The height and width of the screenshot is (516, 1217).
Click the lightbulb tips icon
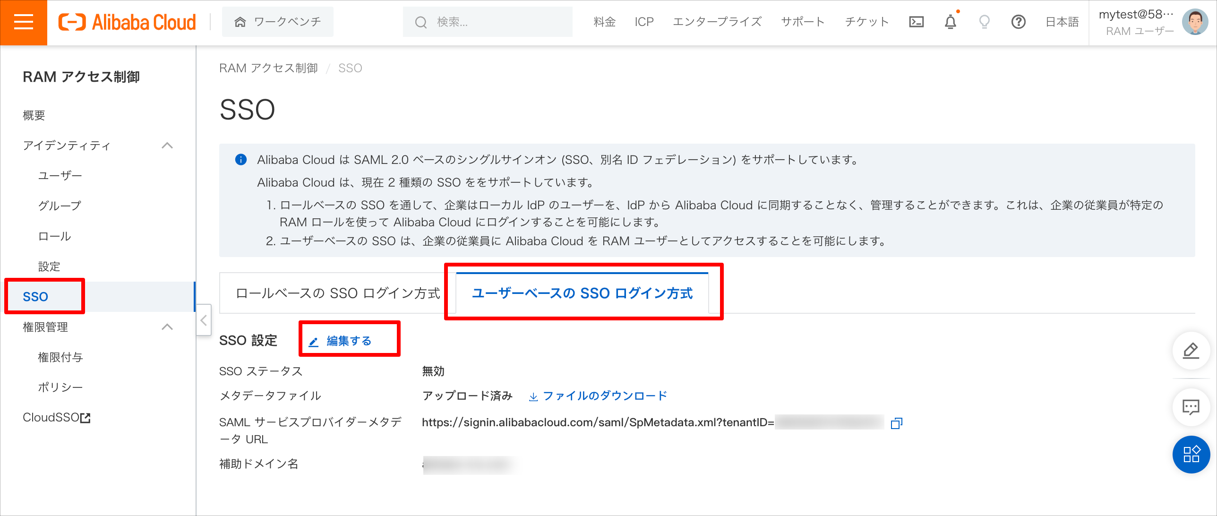[x=985, y=22]
